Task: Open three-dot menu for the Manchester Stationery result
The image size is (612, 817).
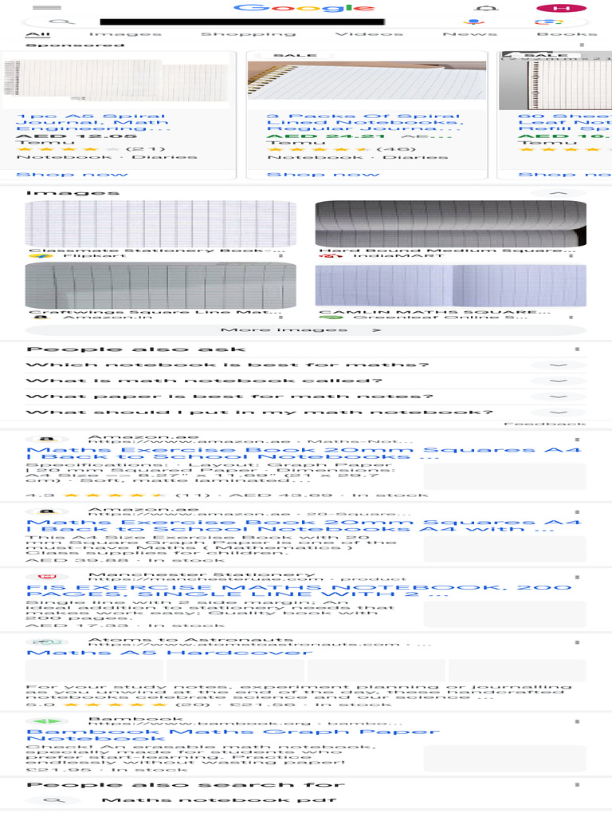Action: click(x=577, y=578)
